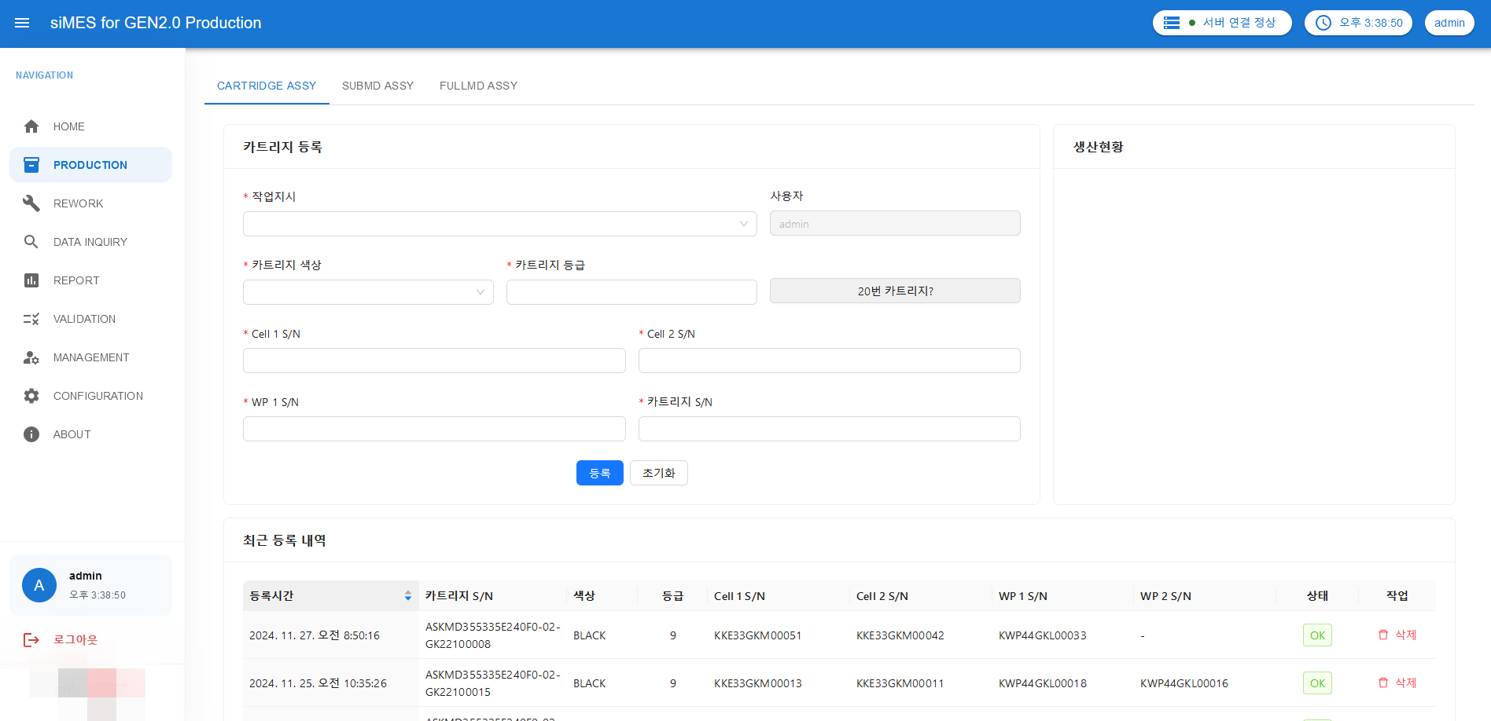Switch to the SUBMD ASSY tab
The width and height of the screenshot is (1491, 721).
(x=377, y=86)
